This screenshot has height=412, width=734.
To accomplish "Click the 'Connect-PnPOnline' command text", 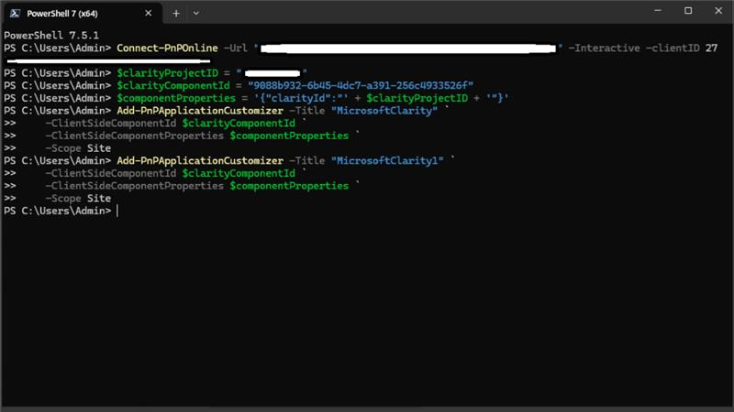I will [x=167, y=49].
